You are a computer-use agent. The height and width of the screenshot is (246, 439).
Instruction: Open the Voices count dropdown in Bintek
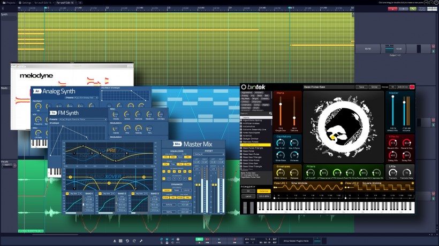tap(392, 86)
